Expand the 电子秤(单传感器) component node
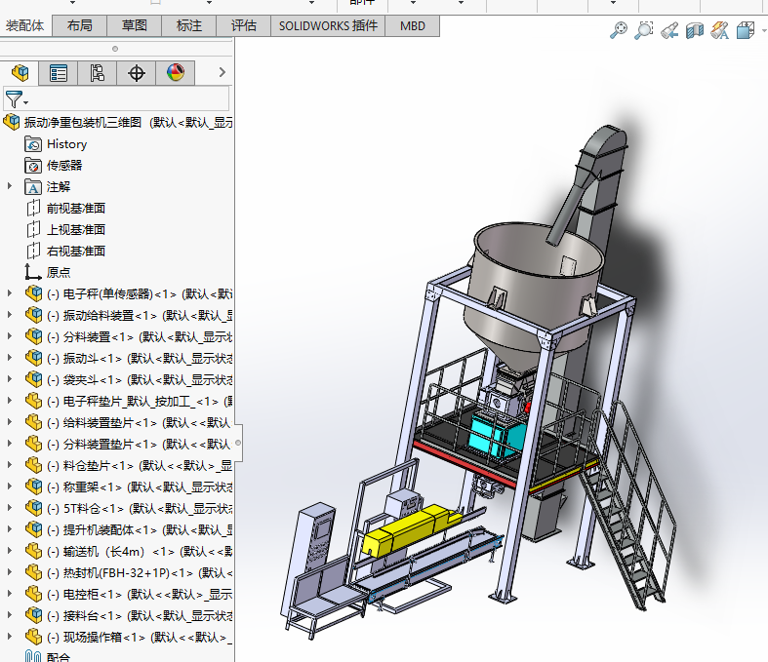This screenshot has height=662, width=768. (11, 293)
